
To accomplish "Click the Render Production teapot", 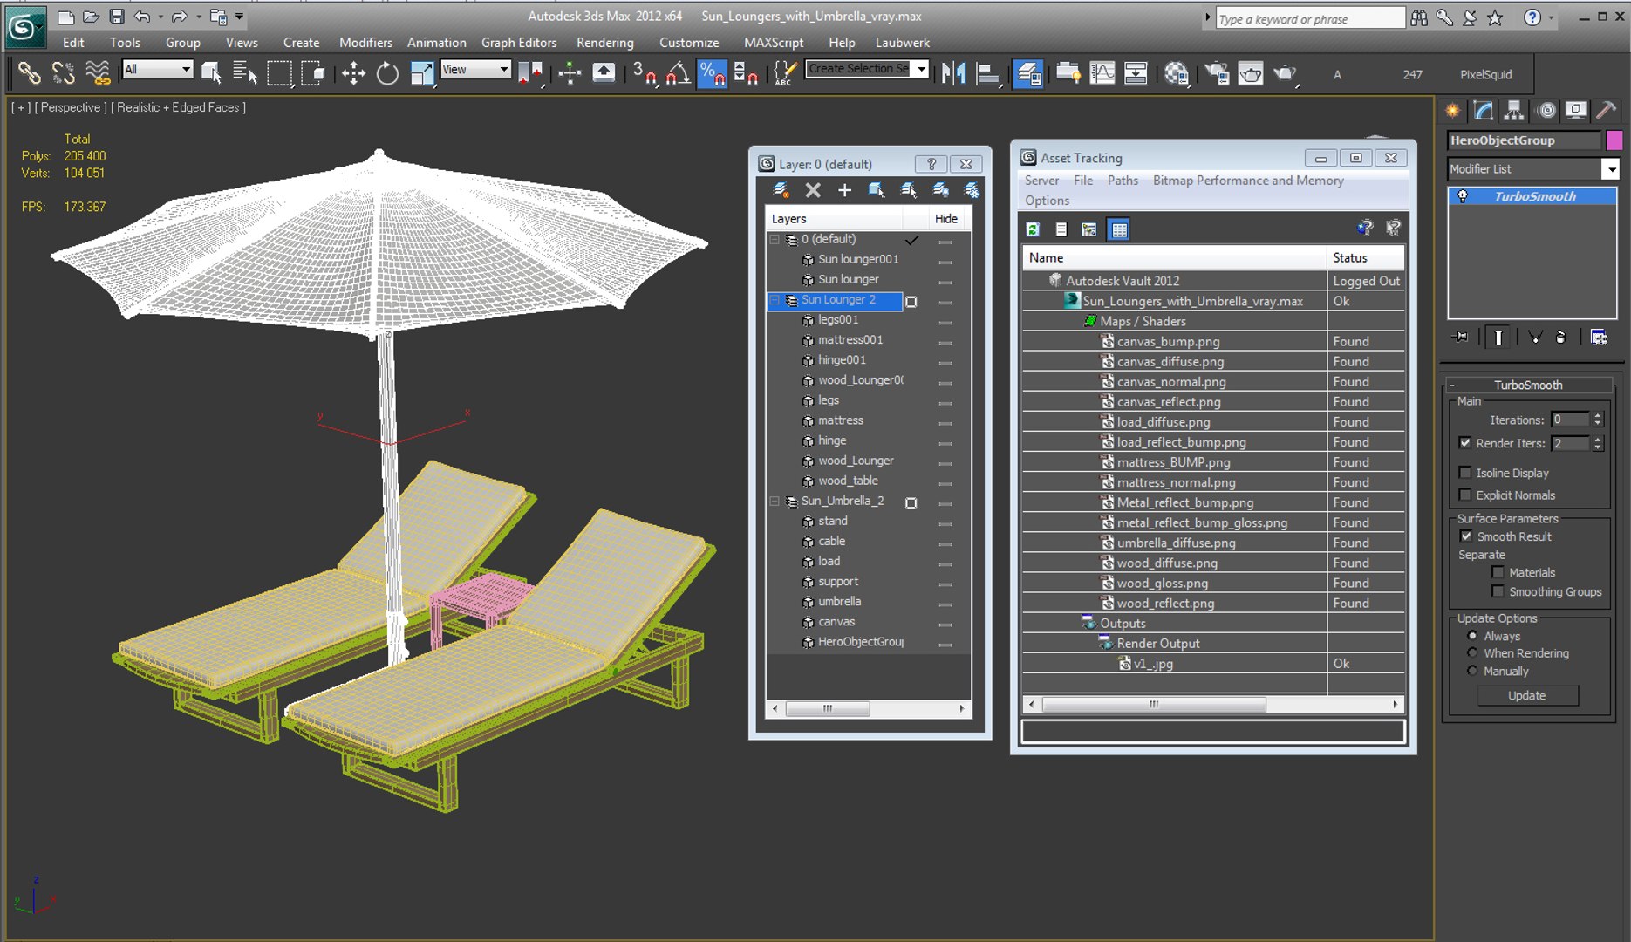I will click(x=1285, y=74).
